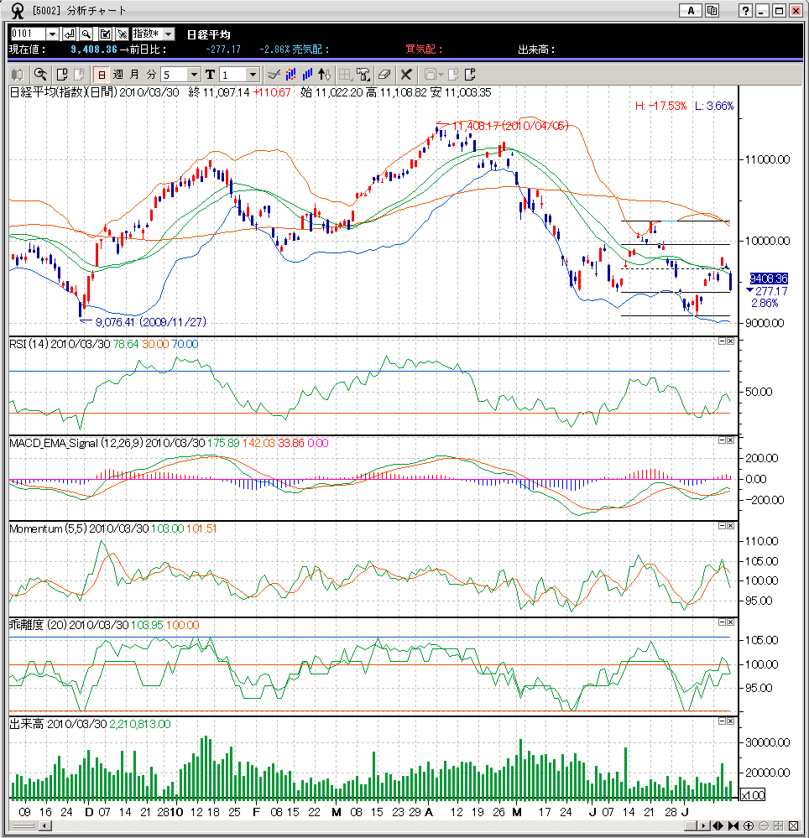Image resolution: width=809 pixels, height=838 pixels.
Task: Select the eraser tool in the toolbar
Action: pyautogui.click(x=385, y=74)
